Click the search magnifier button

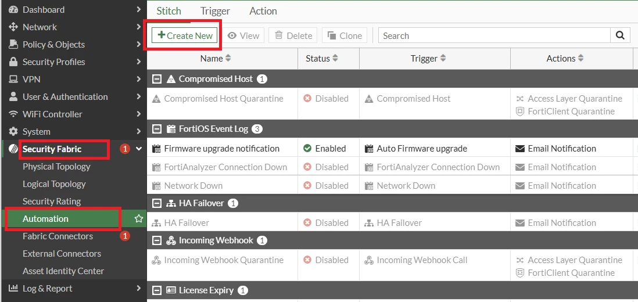620,35
